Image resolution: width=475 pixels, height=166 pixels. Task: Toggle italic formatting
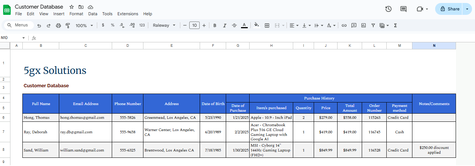(224, 25)
